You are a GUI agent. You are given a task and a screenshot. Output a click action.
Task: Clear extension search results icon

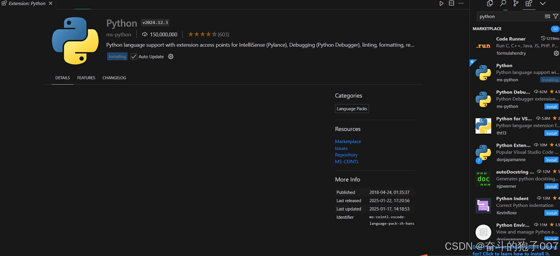tap(547, 16)
